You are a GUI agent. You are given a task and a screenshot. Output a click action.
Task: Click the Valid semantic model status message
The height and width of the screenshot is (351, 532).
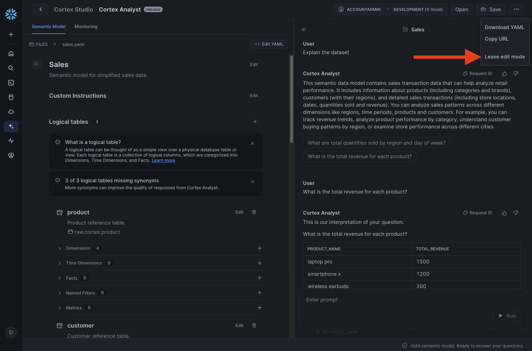463,346
